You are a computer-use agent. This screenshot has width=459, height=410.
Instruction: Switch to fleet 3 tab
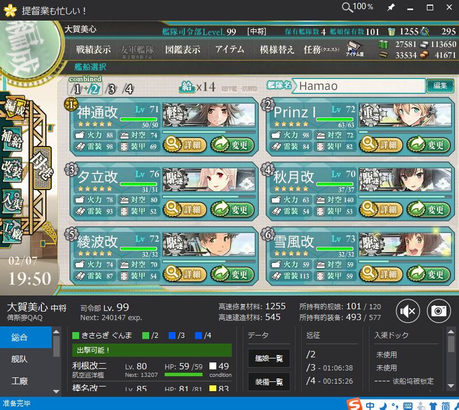111,89
